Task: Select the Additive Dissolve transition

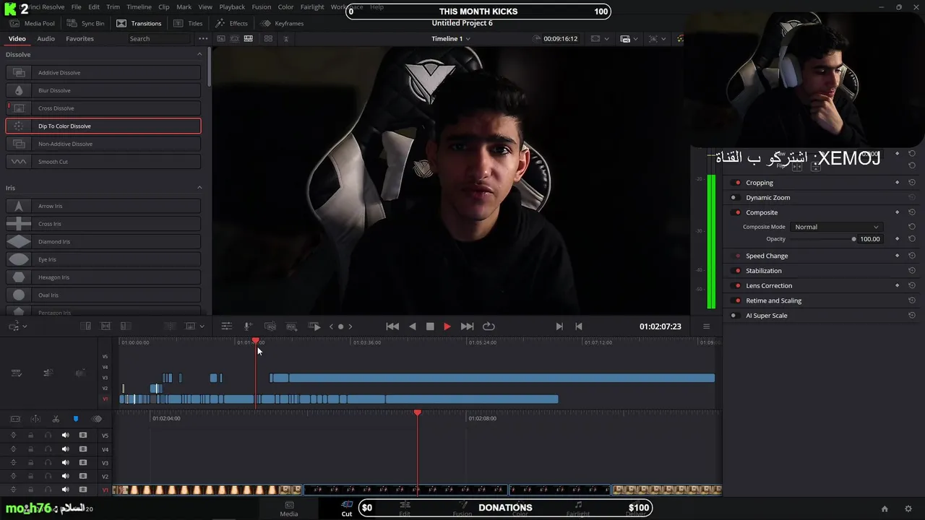Action: [x=103, y=72]
